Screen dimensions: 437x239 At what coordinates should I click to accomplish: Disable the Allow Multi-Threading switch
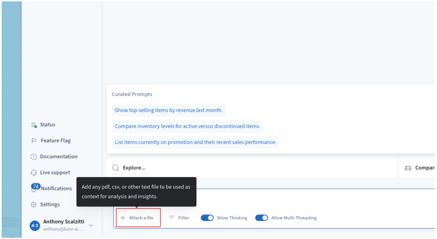click(261, 218)
